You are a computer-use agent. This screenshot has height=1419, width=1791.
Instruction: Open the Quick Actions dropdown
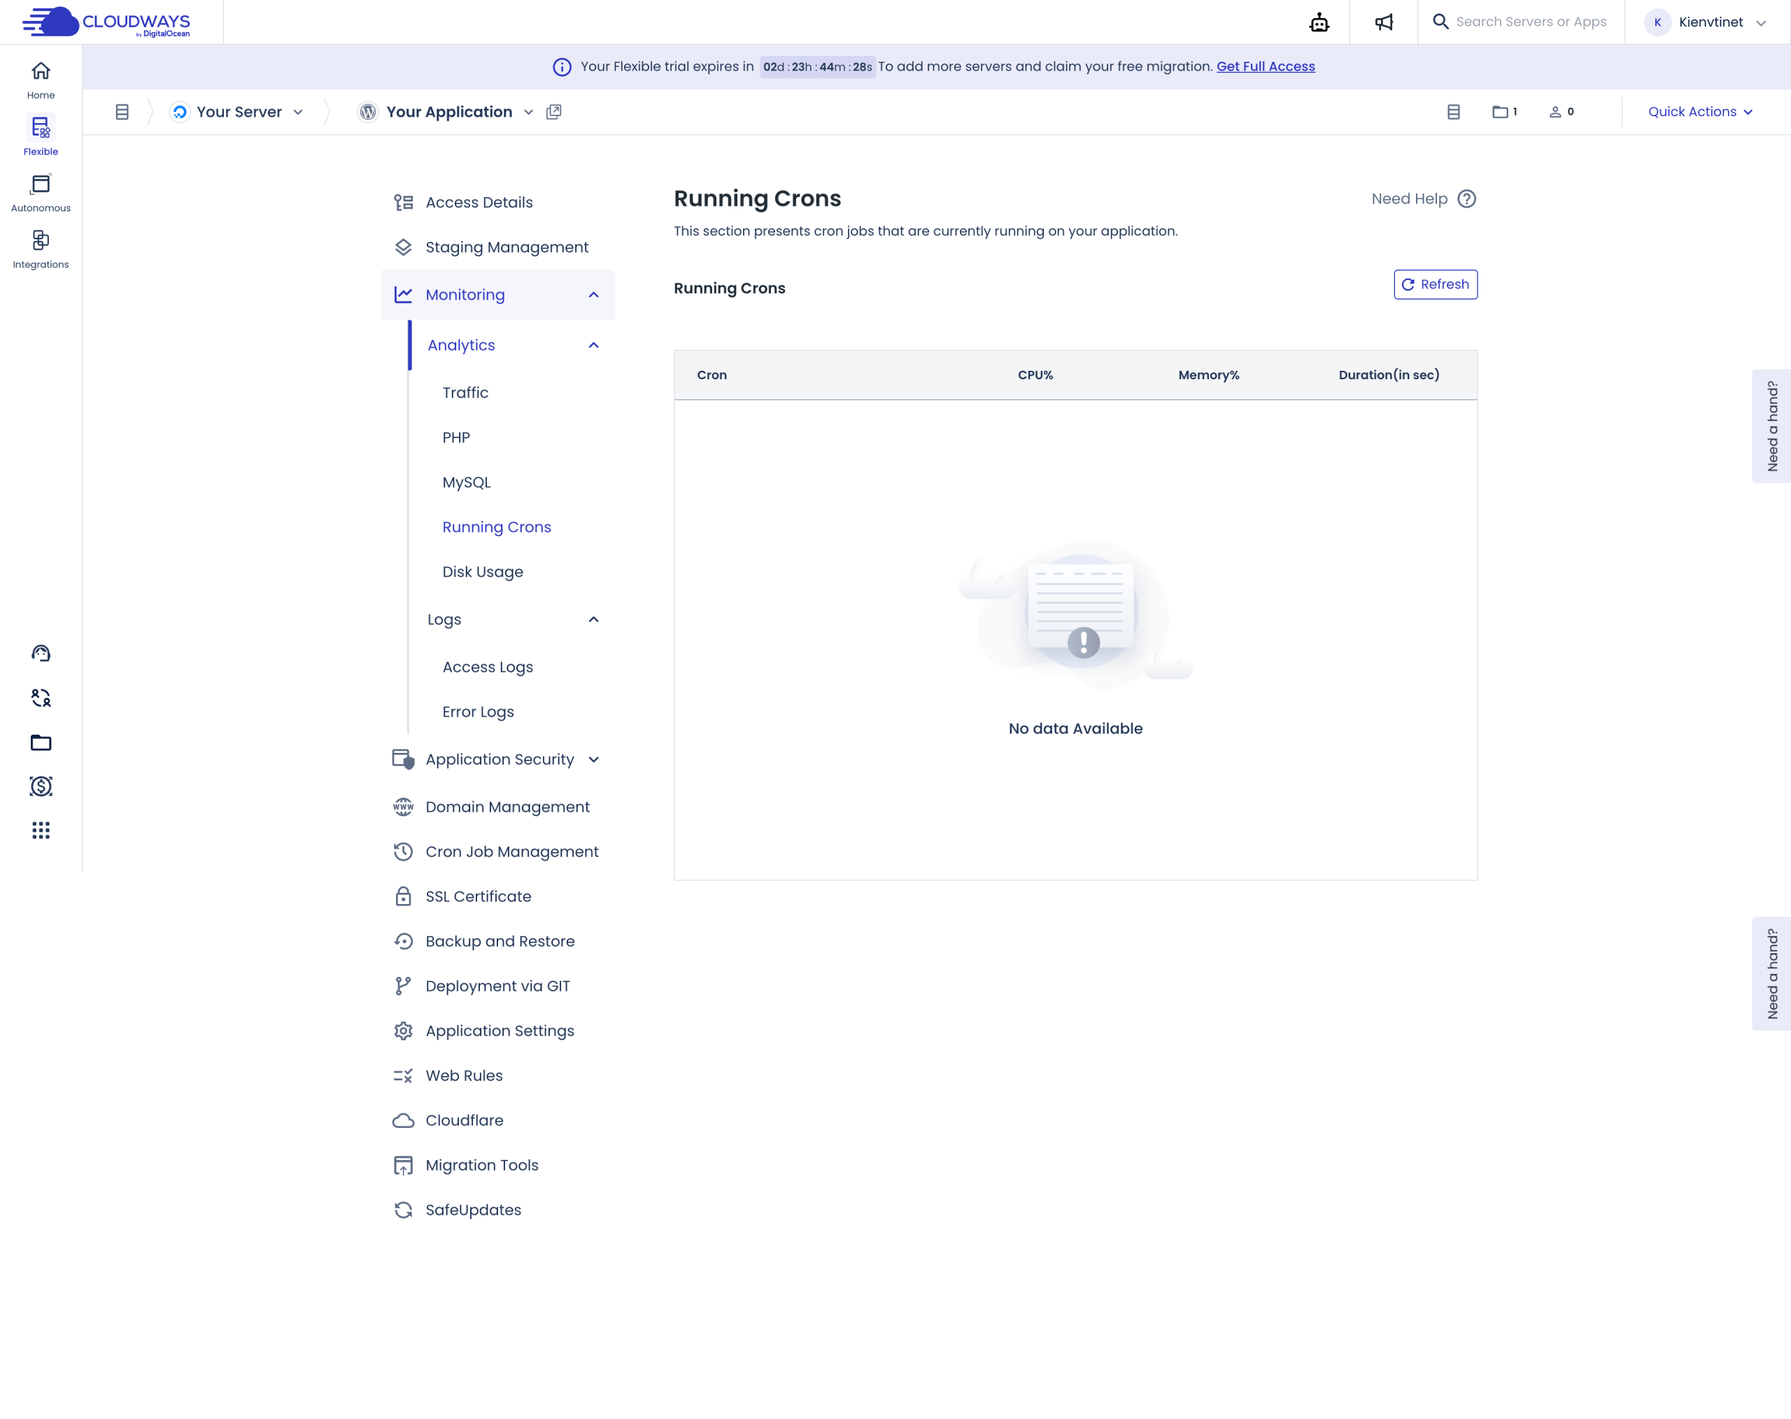1699,112
